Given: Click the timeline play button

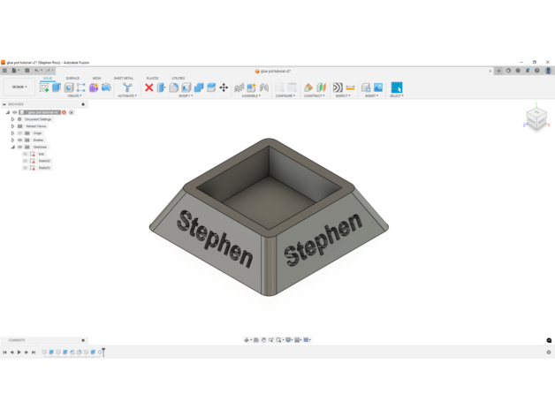Looking at the screenshot, I should [19, 353].
